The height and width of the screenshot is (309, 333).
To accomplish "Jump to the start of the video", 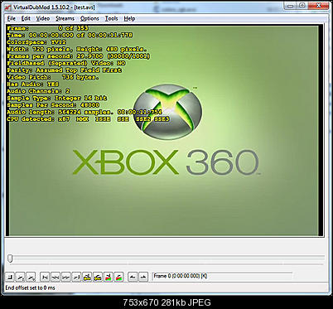I will pos(45,277).
